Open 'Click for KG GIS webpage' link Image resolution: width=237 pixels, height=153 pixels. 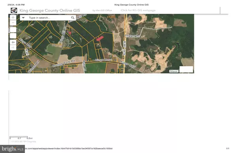(138, 10)
